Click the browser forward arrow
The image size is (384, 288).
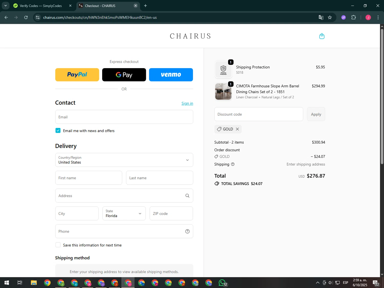(16, 17)
